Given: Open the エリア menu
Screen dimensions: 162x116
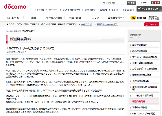Looking at the screenshot, I should (95, 18).
